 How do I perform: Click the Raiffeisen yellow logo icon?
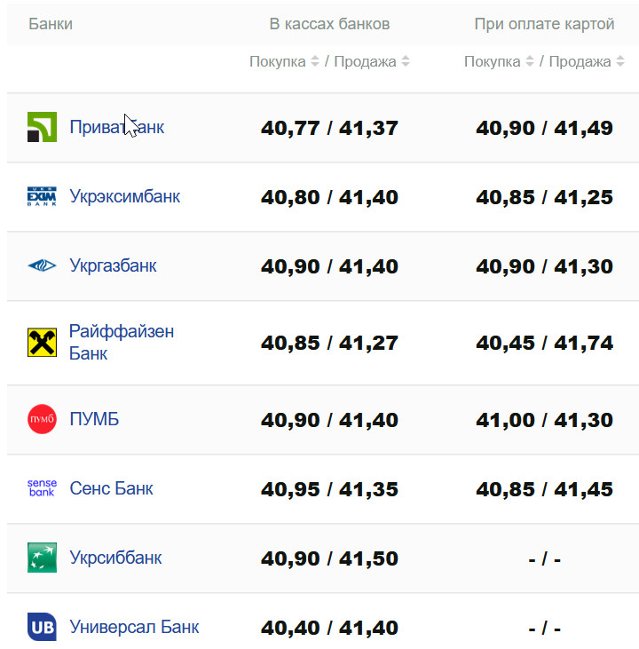(42, 343)
